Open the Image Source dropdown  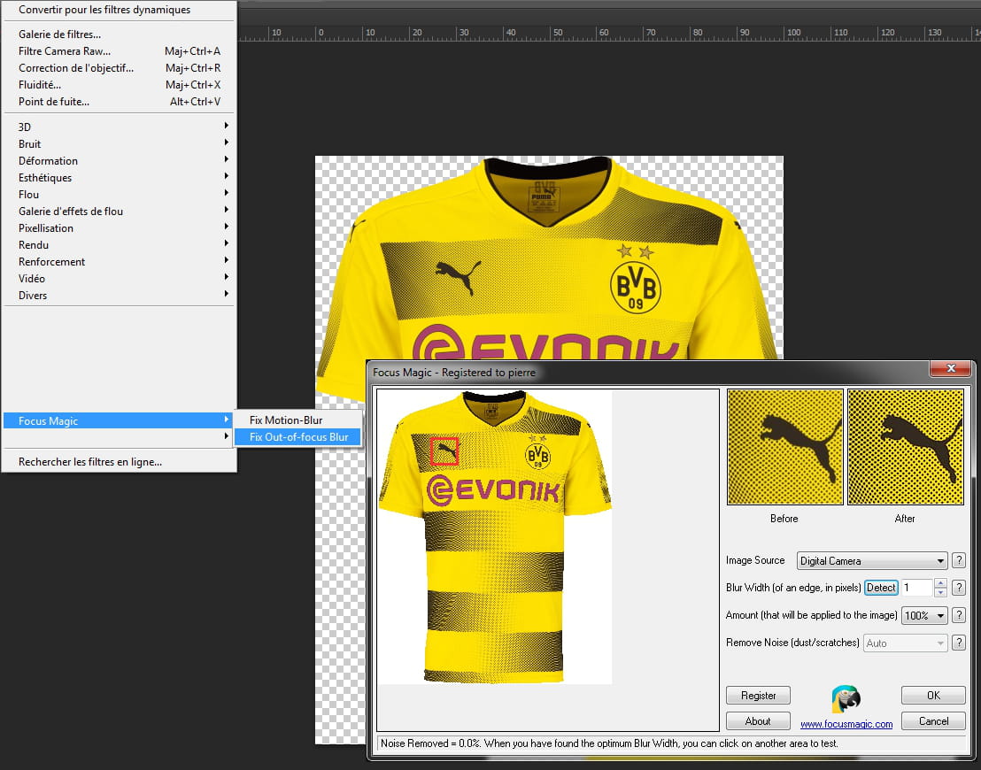[871, 560]
